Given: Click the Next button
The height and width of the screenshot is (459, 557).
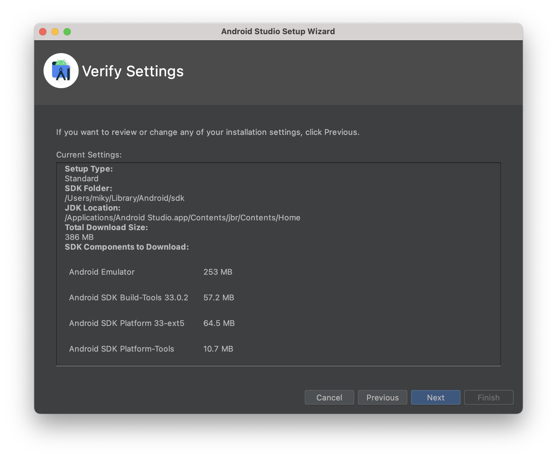Looking at the screenshot, I should (x=435, y=397).
